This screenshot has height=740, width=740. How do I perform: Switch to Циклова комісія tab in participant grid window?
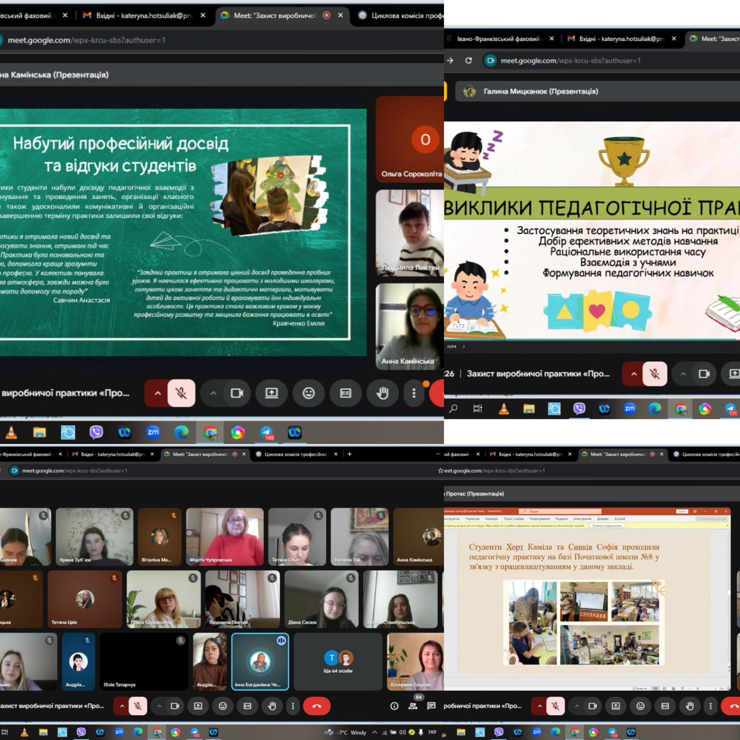(295, 454)
